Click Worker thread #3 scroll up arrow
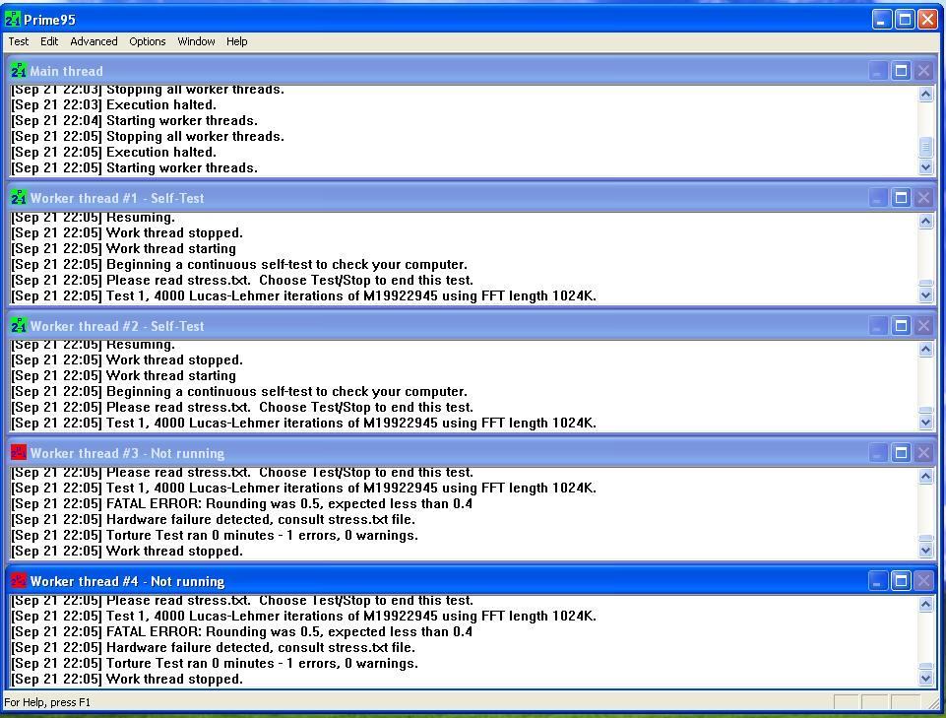The image size is (946, 718). (925, 477)
